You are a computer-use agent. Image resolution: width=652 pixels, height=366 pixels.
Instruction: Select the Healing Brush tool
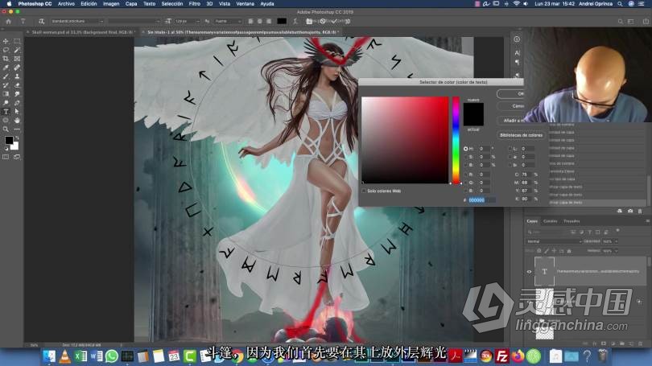(x=17, y=68)
